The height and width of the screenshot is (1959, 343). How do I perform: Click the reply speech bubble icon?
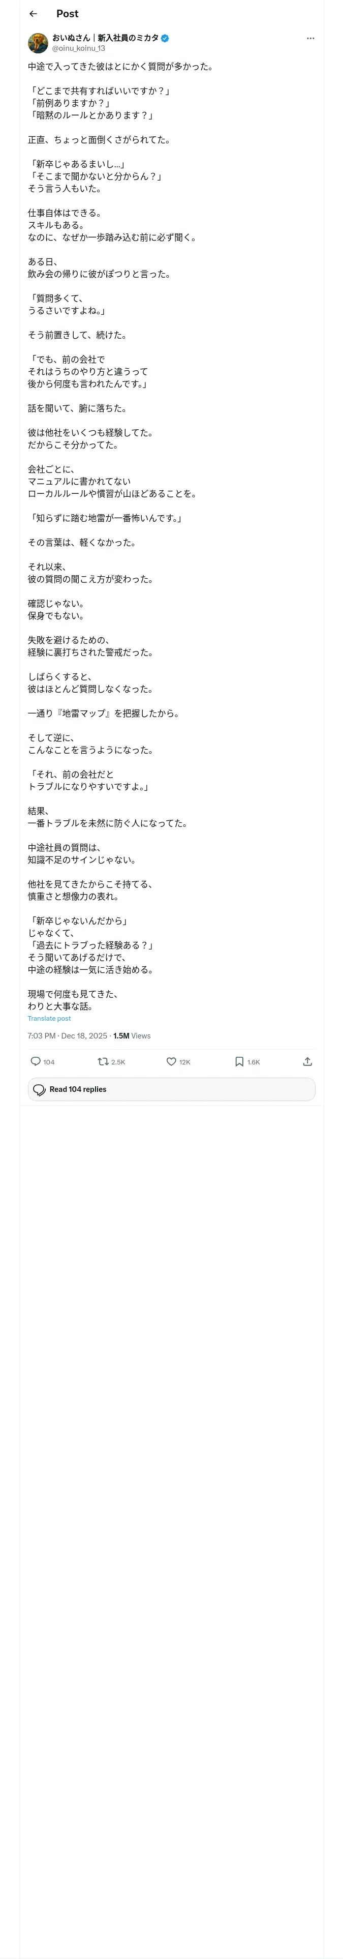[x=35, y=1061]
